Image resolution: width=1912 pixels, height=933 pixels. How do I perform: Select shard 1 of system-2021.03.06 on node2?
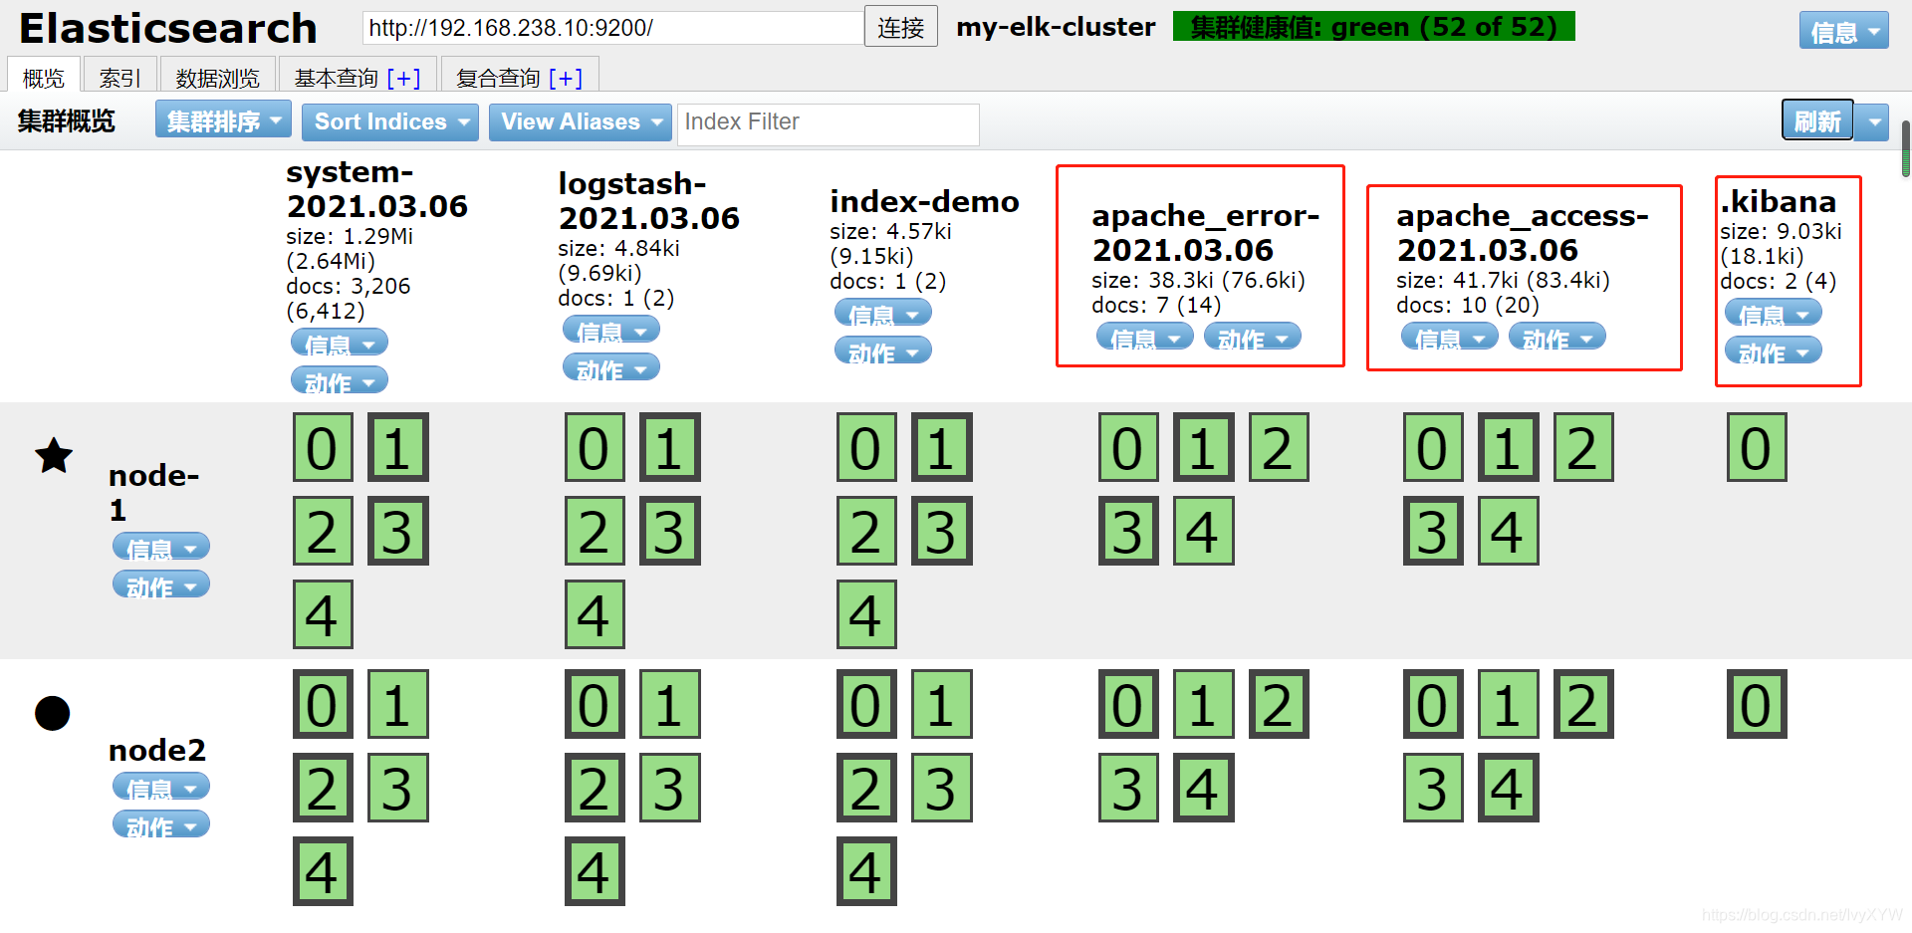tap(398, 704)
